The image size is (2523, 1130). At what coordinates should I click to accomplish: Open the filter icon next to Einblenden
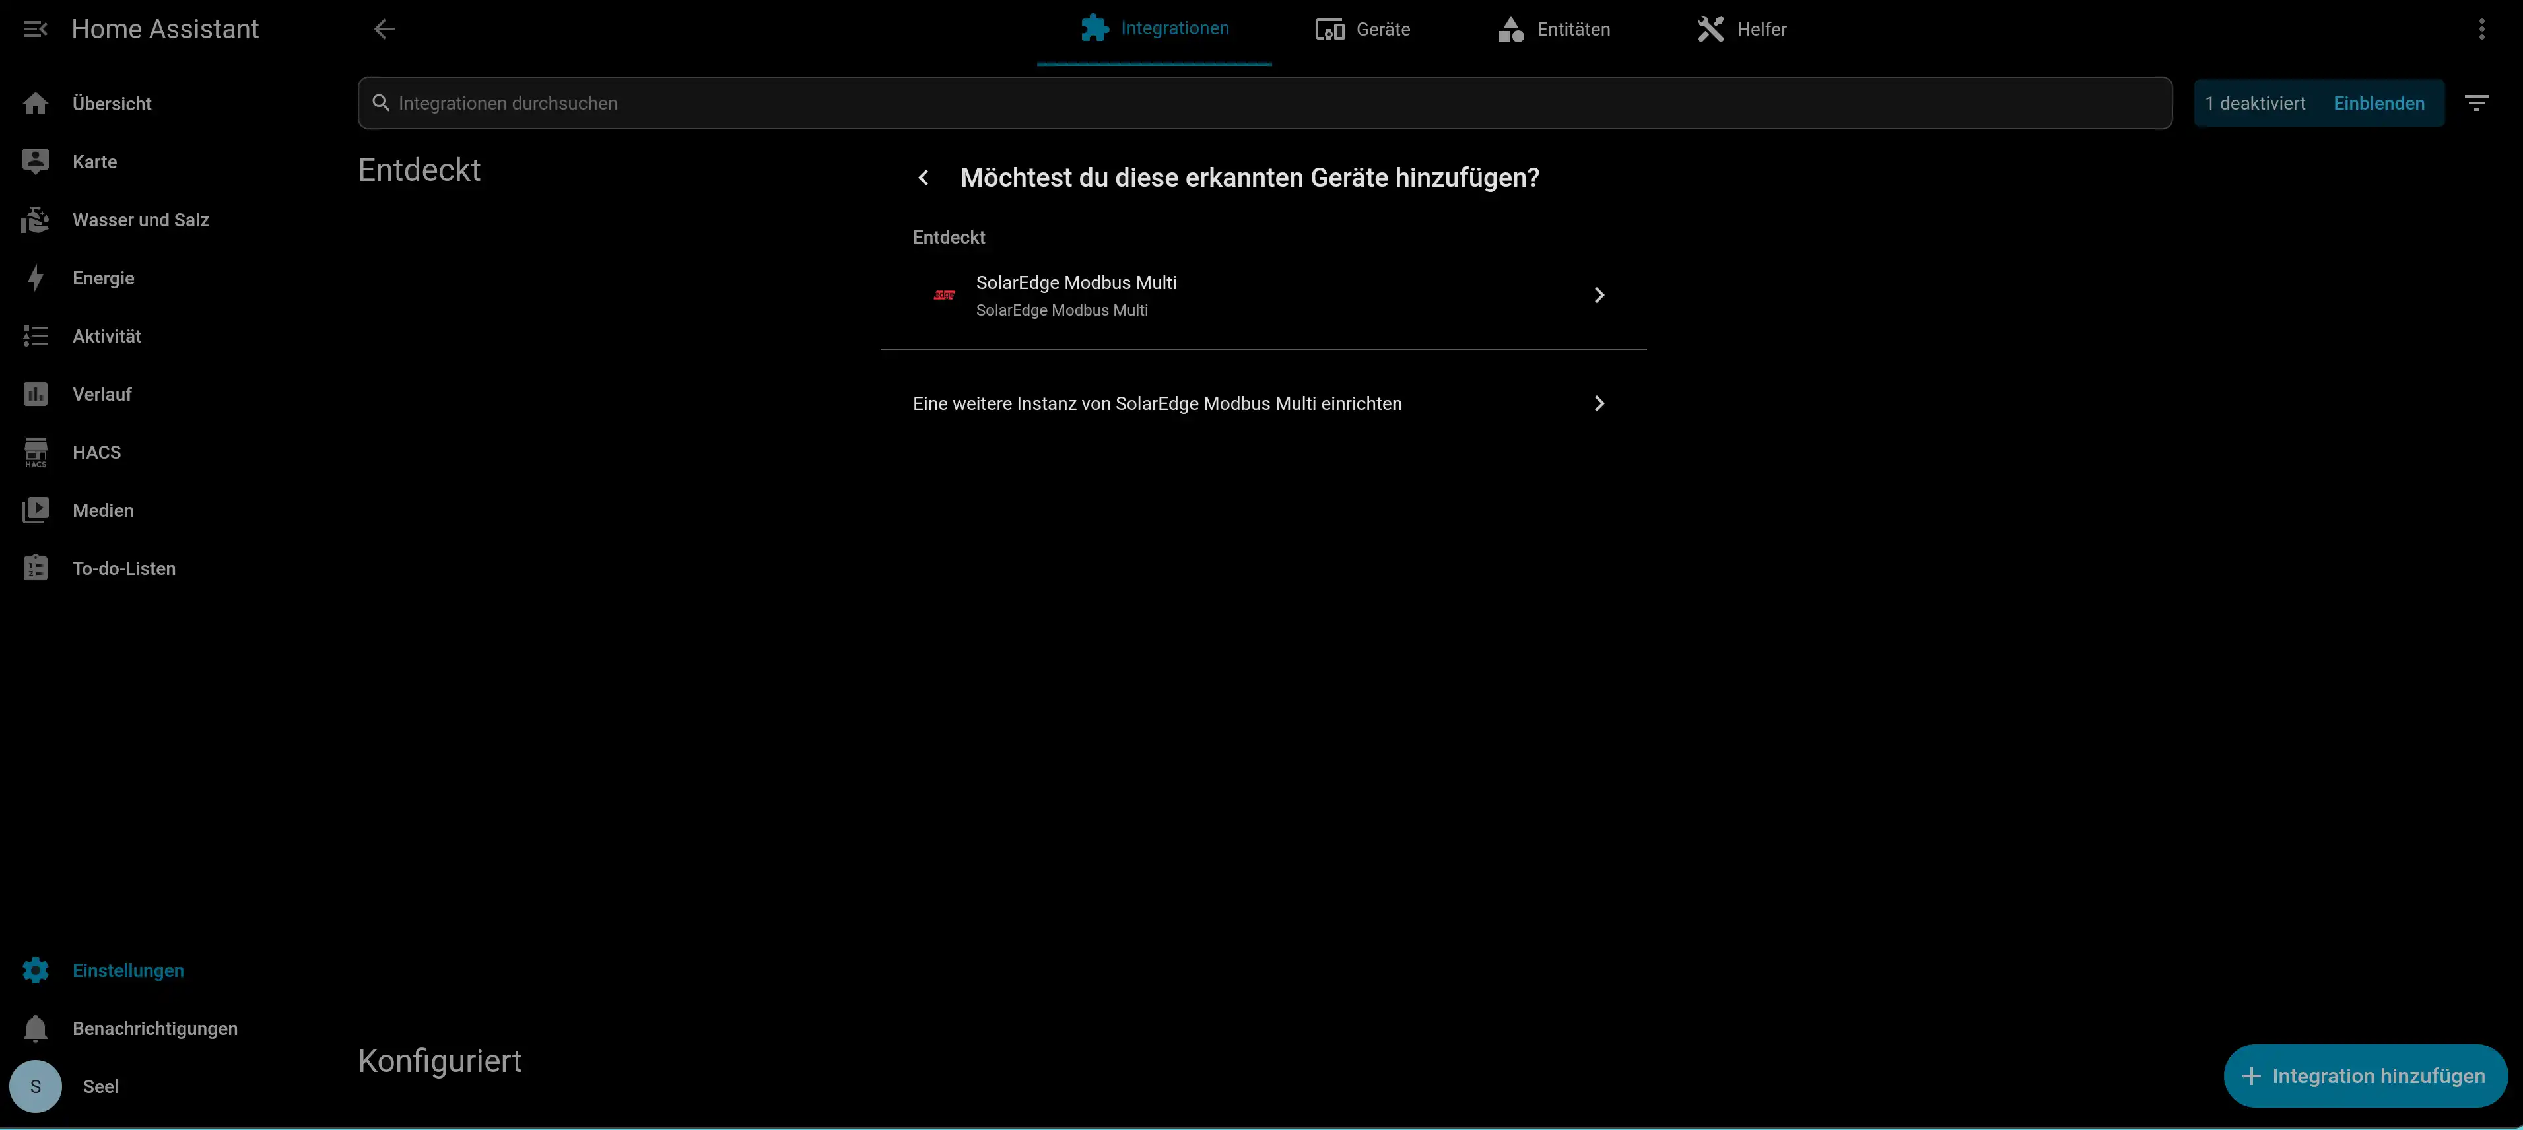pos(2476,103)
